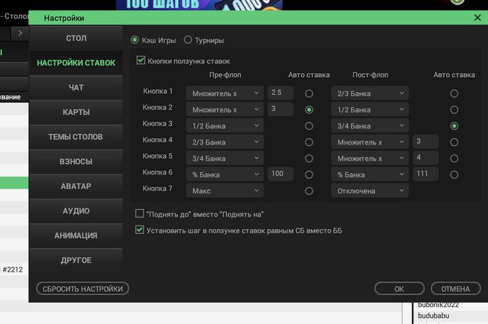Image resolution: width=488 pixels, height=324 pixels.
Task: Open Кнопка 6 pre-flop % Банка dropdown
Action: click(224, 175)
